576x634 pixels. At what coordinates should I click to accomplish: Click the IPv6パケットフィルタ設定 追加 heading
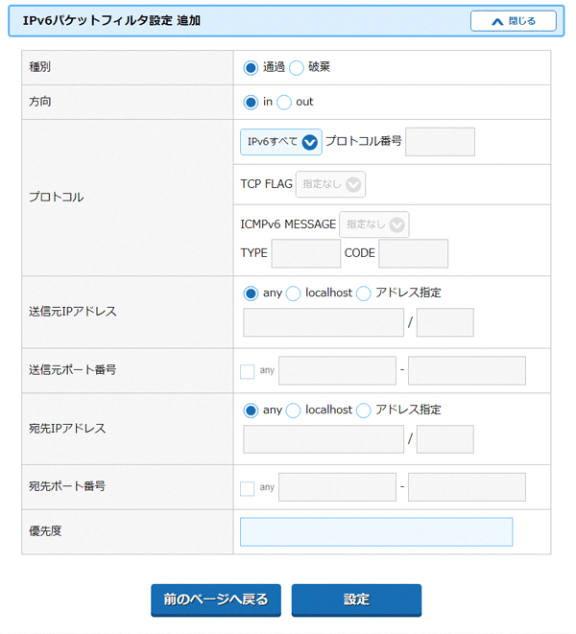111,20
